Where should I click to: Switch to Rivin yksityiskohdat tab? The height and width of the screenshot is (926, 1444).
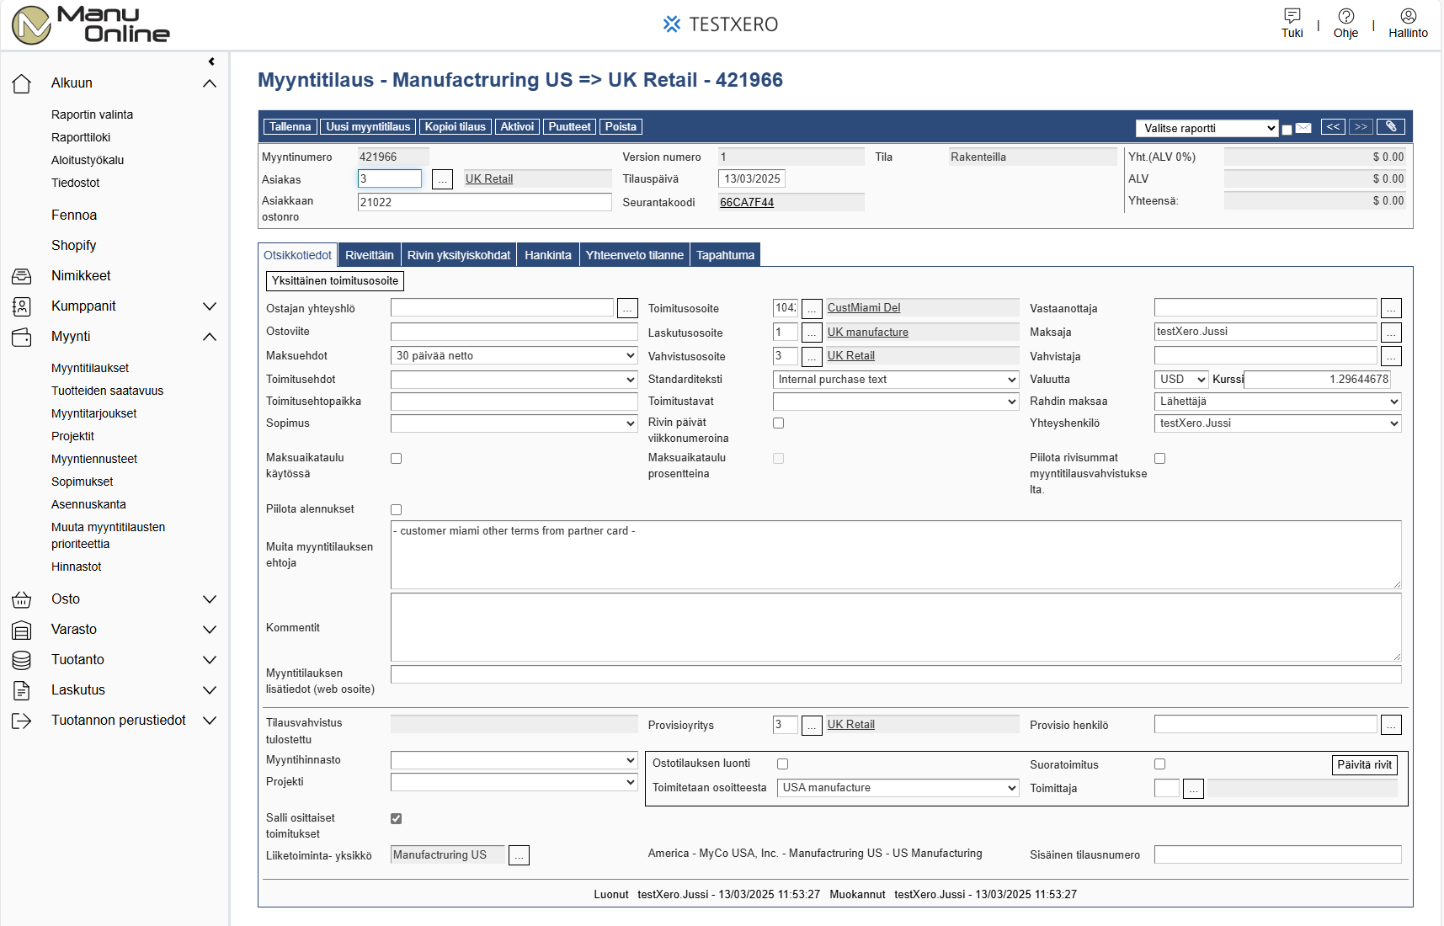click(459, 255)
